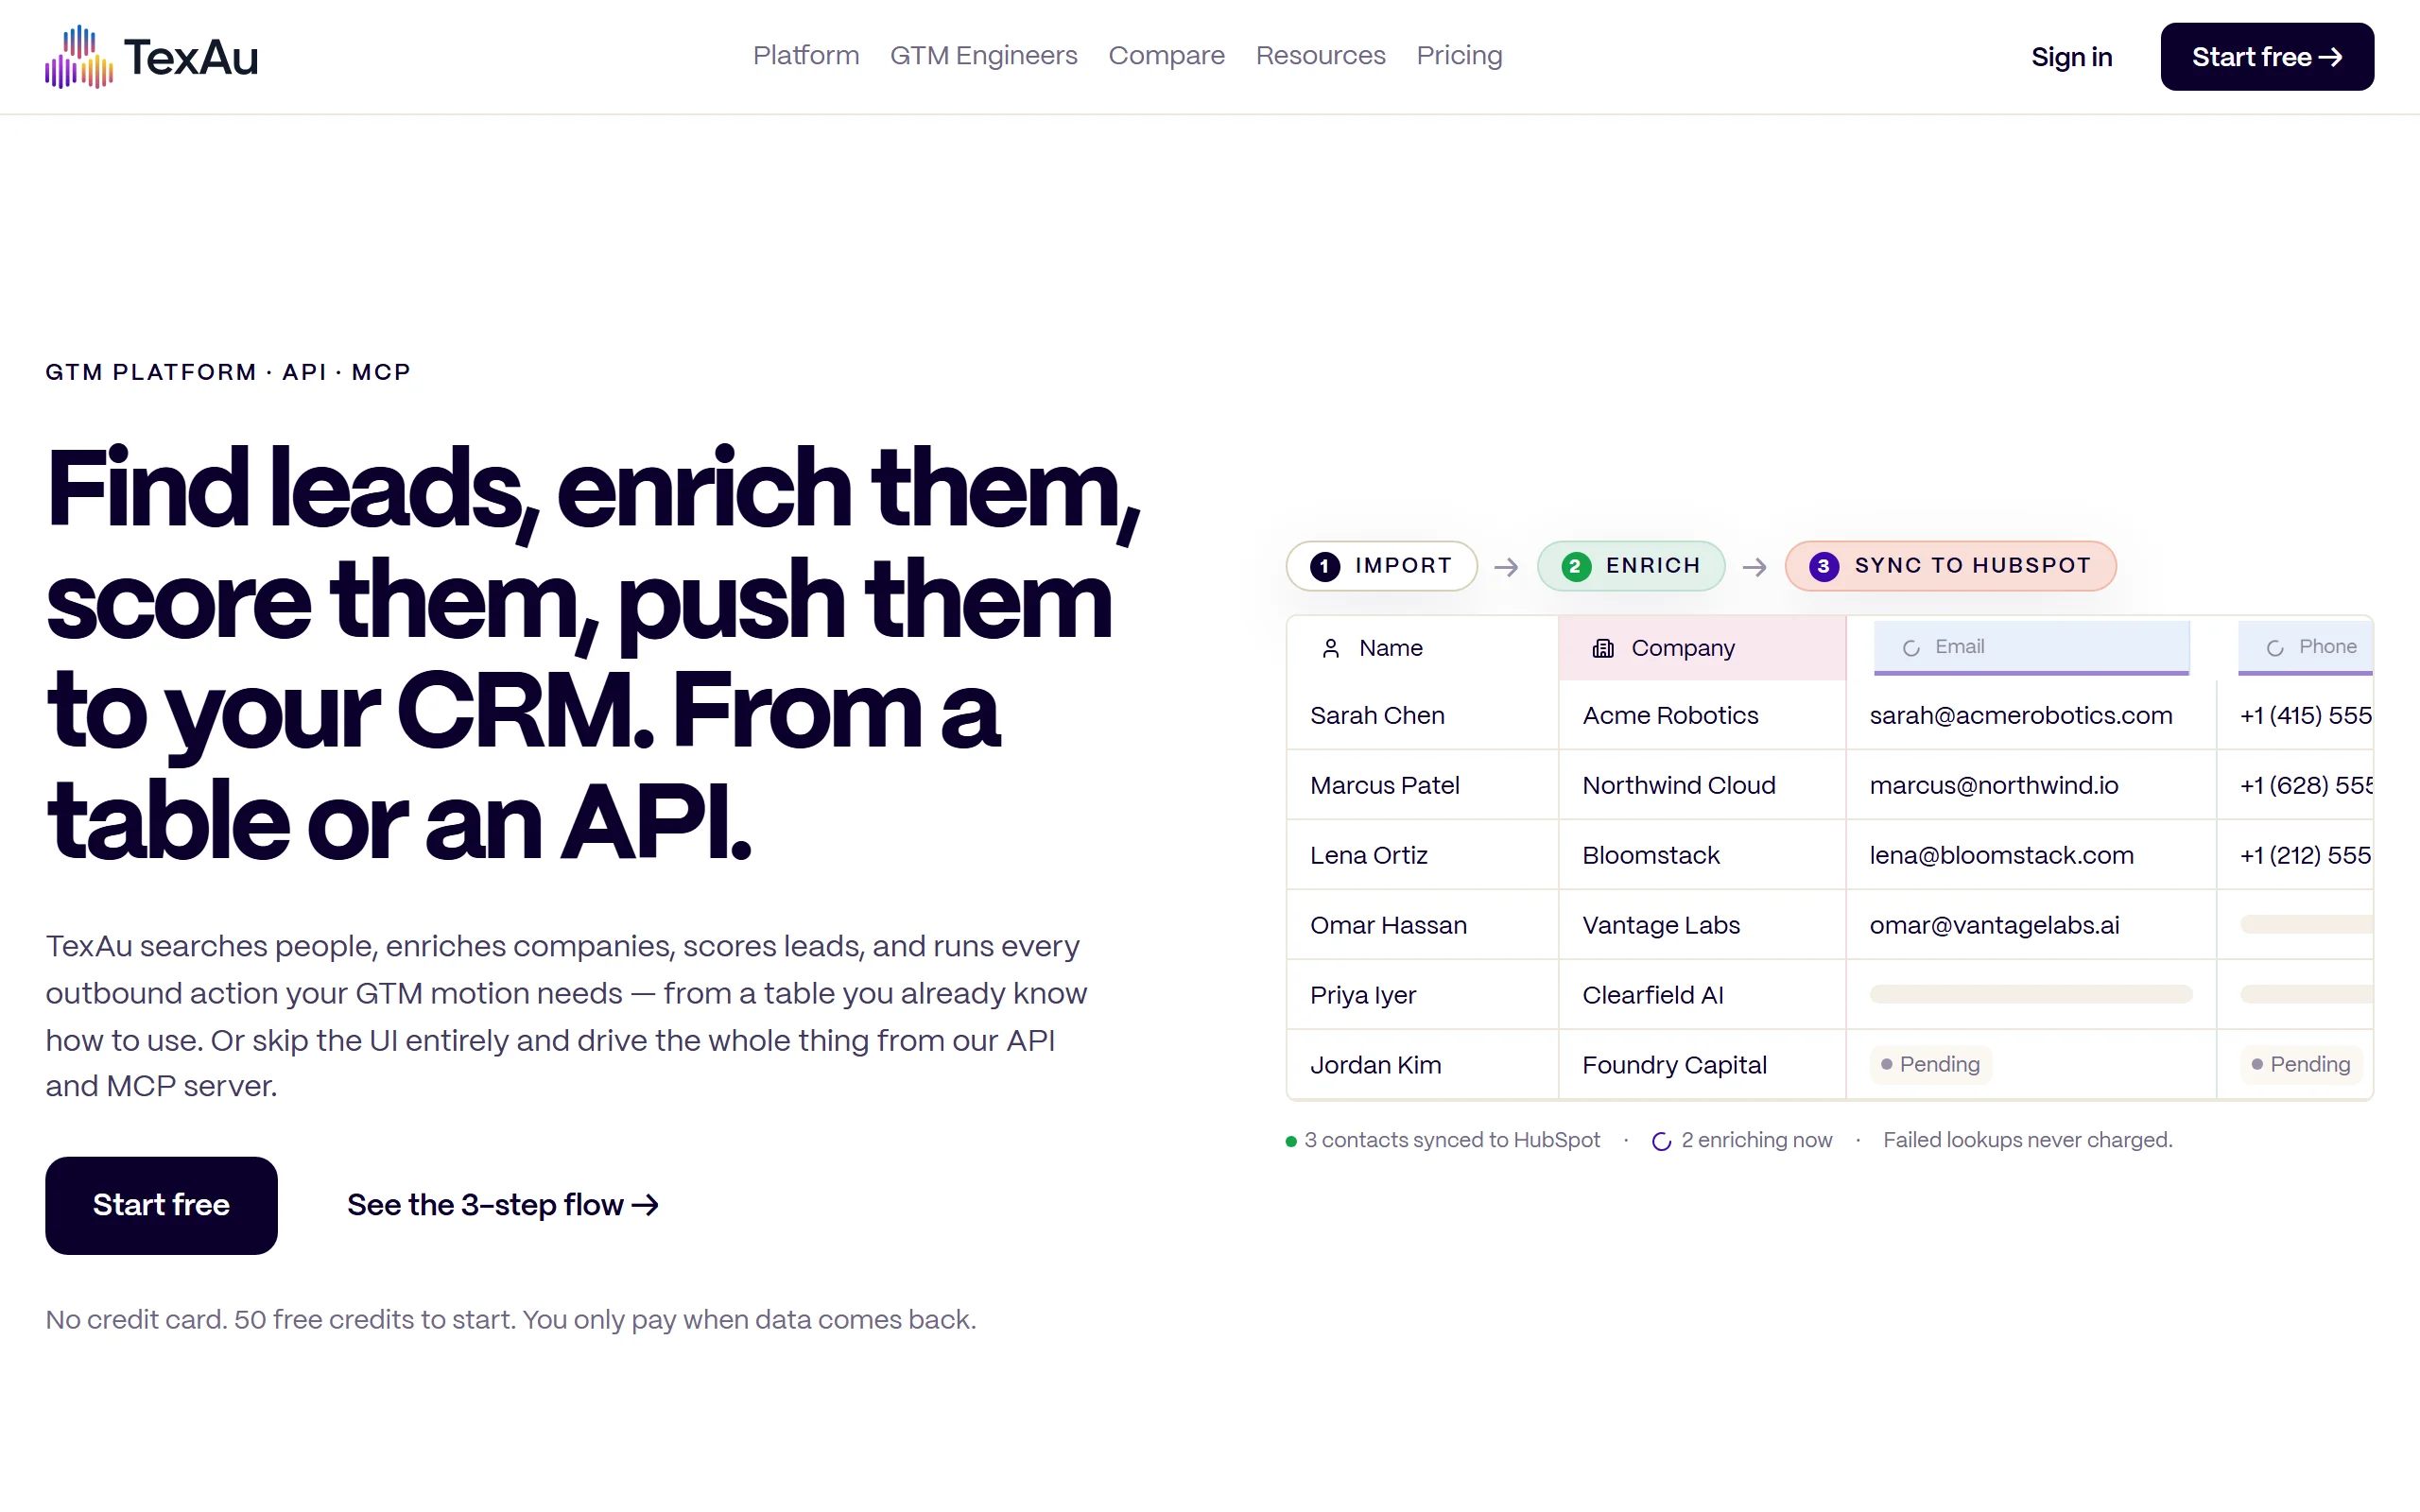Click the 'Sarah Chen' name cell

coord(1422,715)
